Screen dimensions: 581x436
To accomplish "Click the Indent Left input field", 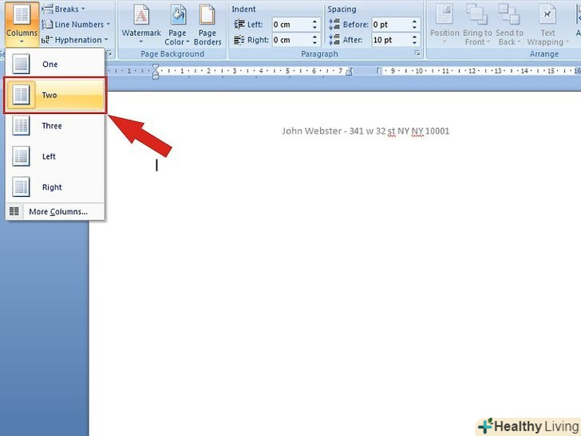I will 291,25.
